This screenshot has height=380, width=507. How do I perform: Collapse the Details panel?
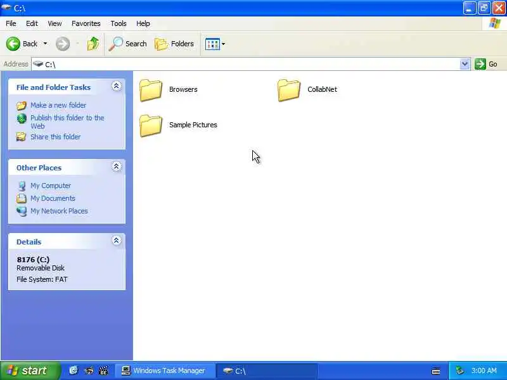117,241
